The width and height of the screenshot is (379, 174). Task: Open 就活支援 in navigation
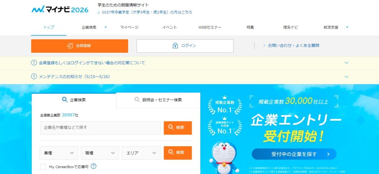pyautogui.click(x=331, y=27)
